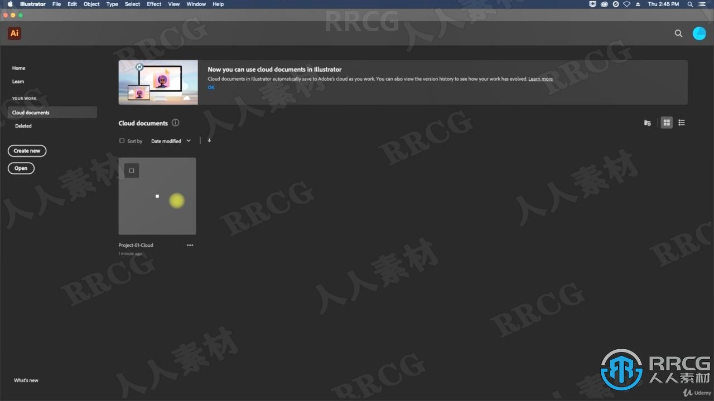This screenshot has width=714, height=401.
Task: Open Spotlight search in menu bar
Action: pos(690,4)
